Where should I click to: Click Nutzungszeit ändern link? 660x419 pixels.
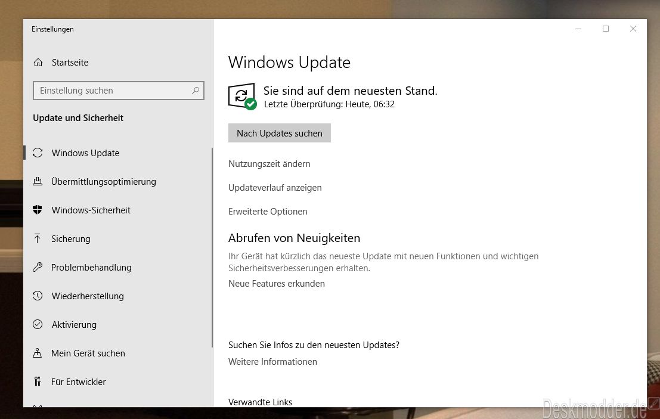(x=269, y=164)
